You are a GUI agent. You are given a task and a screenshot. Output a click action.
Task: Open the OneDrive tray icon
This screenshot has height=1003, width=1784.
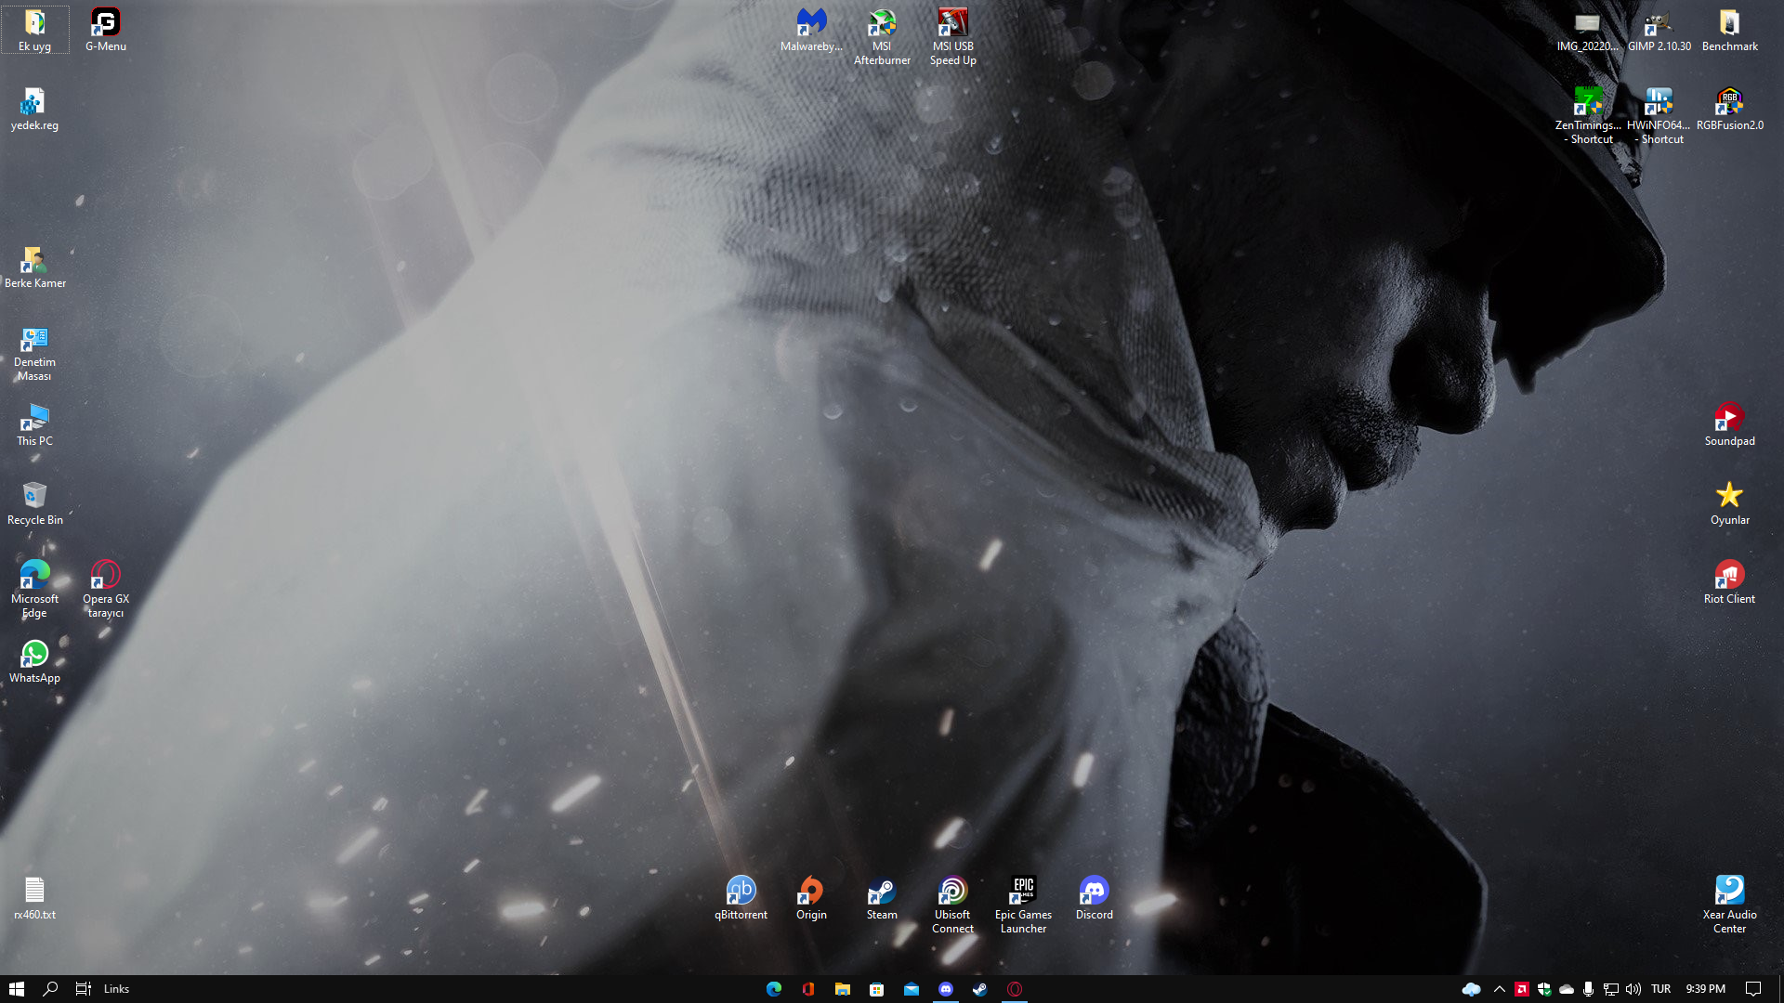click(x=1566, y=989)
